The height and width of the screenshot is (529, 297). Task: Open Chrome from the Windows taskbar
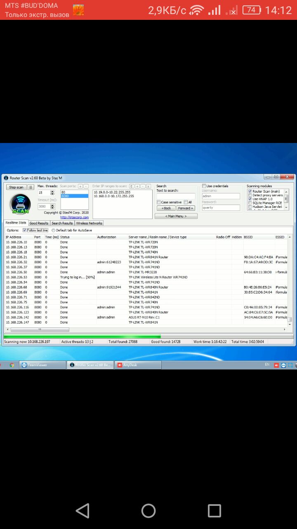tap(12, 365)
